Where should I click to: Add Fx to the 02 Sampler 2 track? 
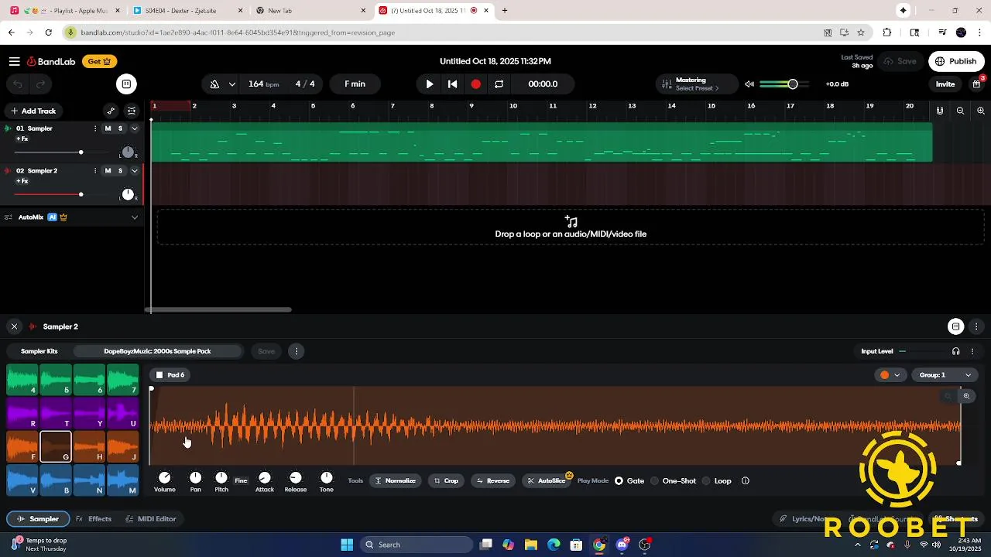(x=22, y=181)
